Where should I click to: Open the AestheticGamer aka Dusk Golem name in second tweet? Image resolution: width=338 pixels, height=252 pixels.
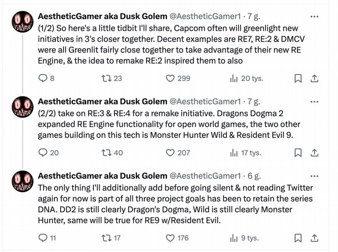[102, 101]
